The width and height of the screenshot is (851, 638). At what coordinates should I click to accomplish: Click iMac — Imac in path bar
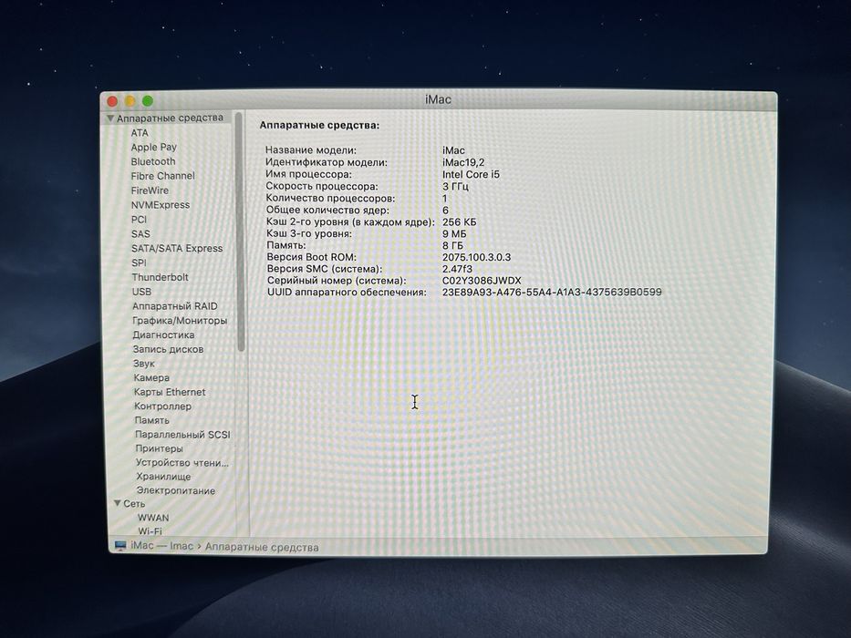pos(161,546)
